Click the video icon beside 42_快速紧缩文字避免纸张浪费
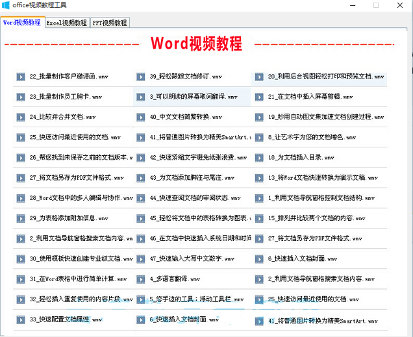The width and height of the screenshot is (413, 337). click(141, 158)
